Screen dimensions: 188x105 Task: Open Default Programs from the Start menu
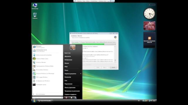coord(72,91)
